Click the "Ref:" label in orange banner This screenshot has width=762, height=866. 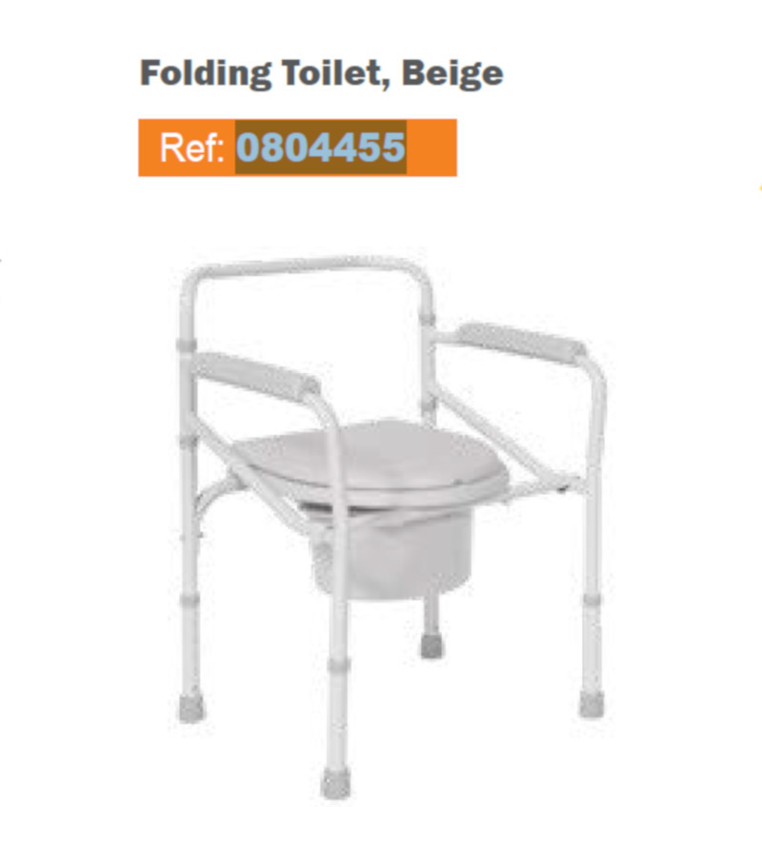coord(191,148)
